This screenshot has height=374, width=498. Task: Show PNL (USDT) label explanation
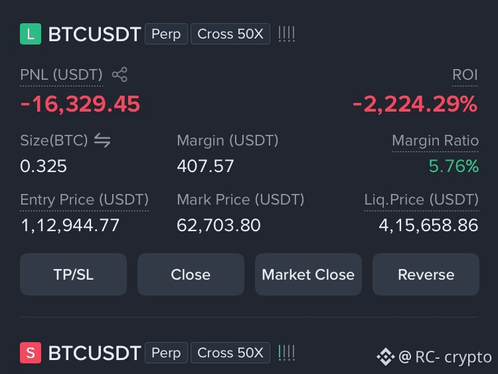(61, 75)
